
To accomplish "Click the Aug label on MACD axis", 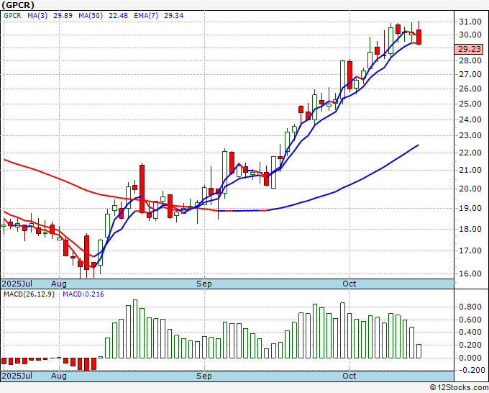I will click(x=59, y=376).
